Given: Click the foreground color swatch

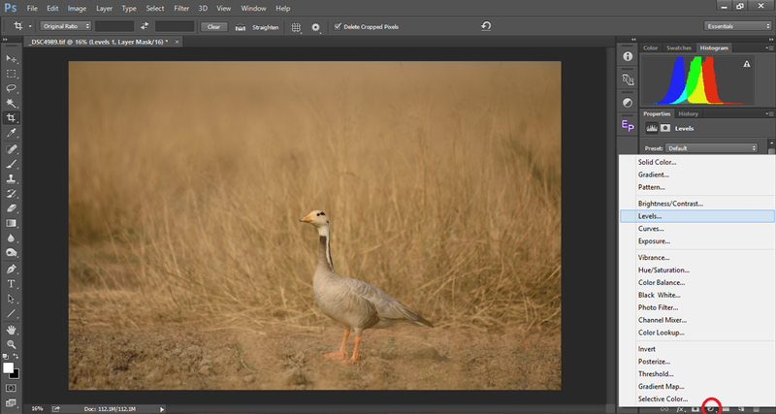Looking at the screenshot, I should pyautogui.click(x=9, y=367).
